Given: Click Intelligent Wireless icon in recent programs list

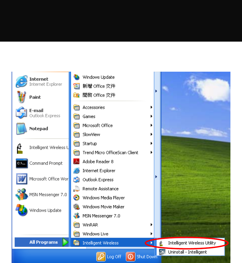Looking at the screenshot, I should [x=20, y=149].
